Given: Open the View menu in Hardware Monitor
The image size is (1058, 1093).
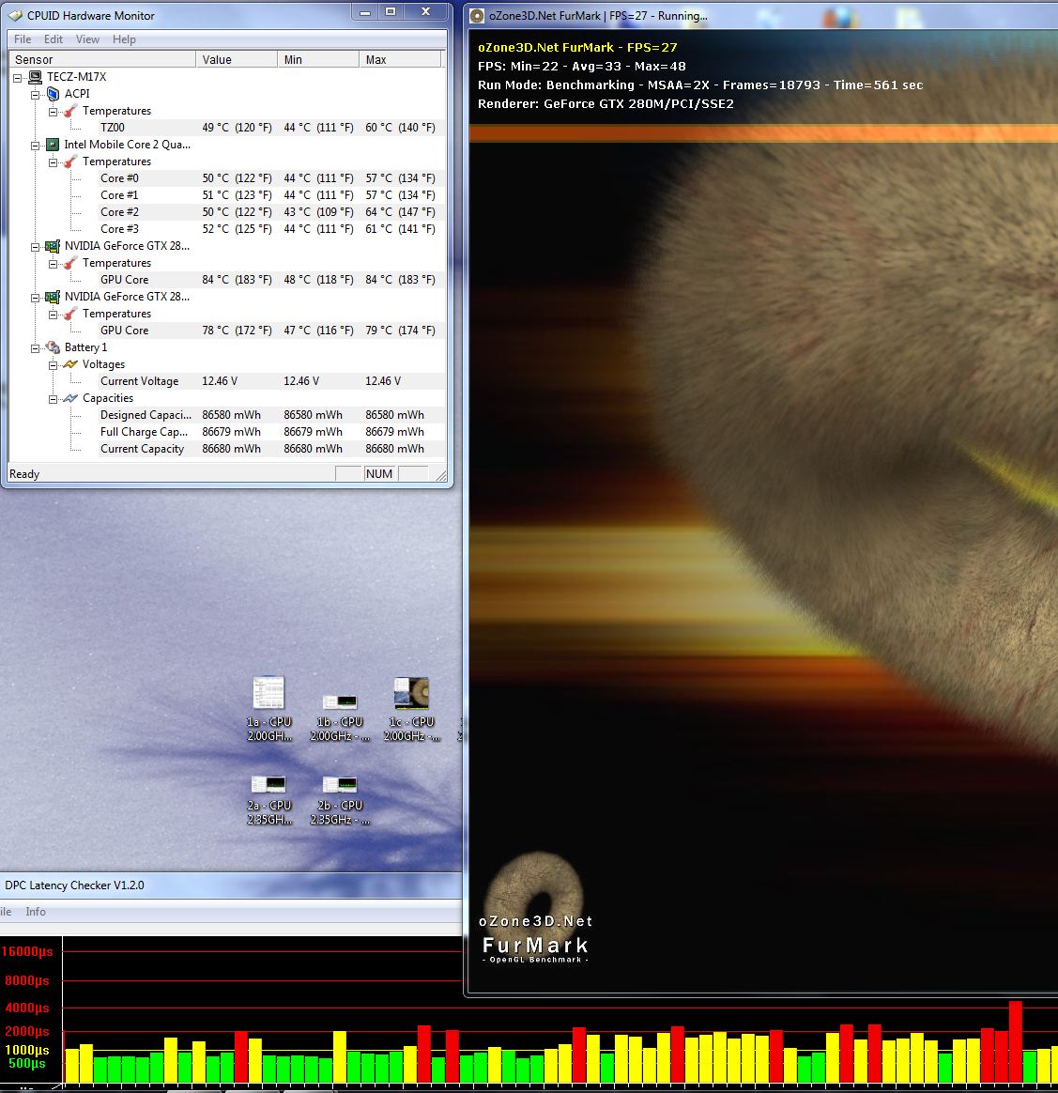Looking at the screenshot, I should coord(87,39).
